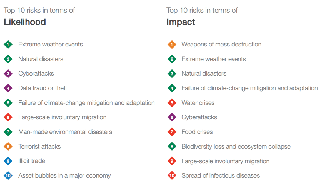Click Asset bubbles in a major economy

click(64, 176)
